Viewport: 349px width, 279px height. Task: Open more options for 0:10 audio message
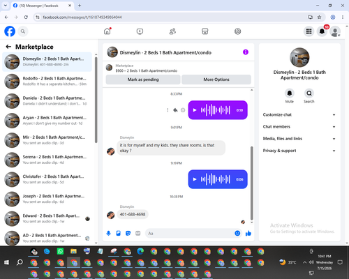[168, 110]
